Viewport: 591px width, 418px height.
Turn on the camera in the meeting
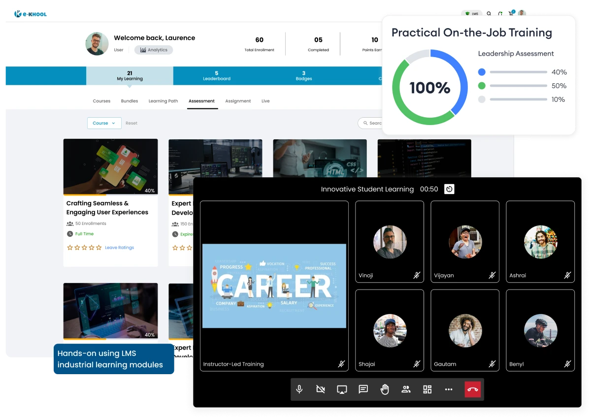321,389
